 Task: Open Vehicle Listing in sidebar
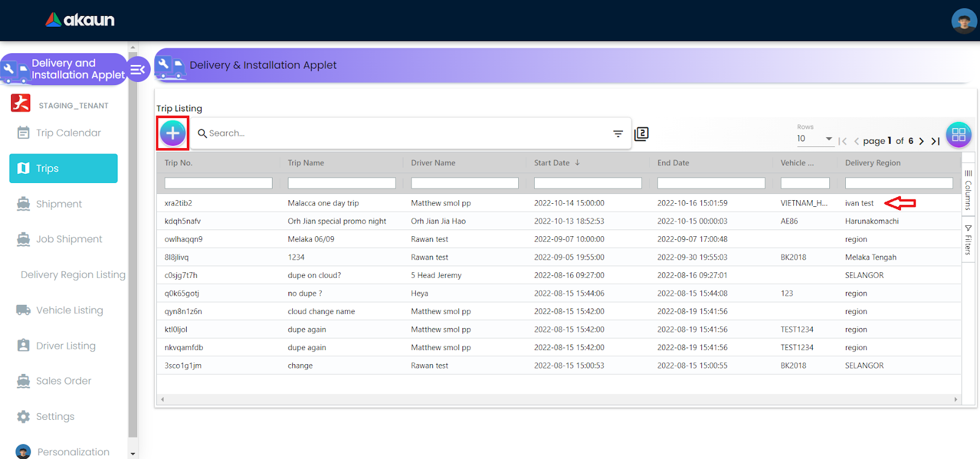point(69,310)
